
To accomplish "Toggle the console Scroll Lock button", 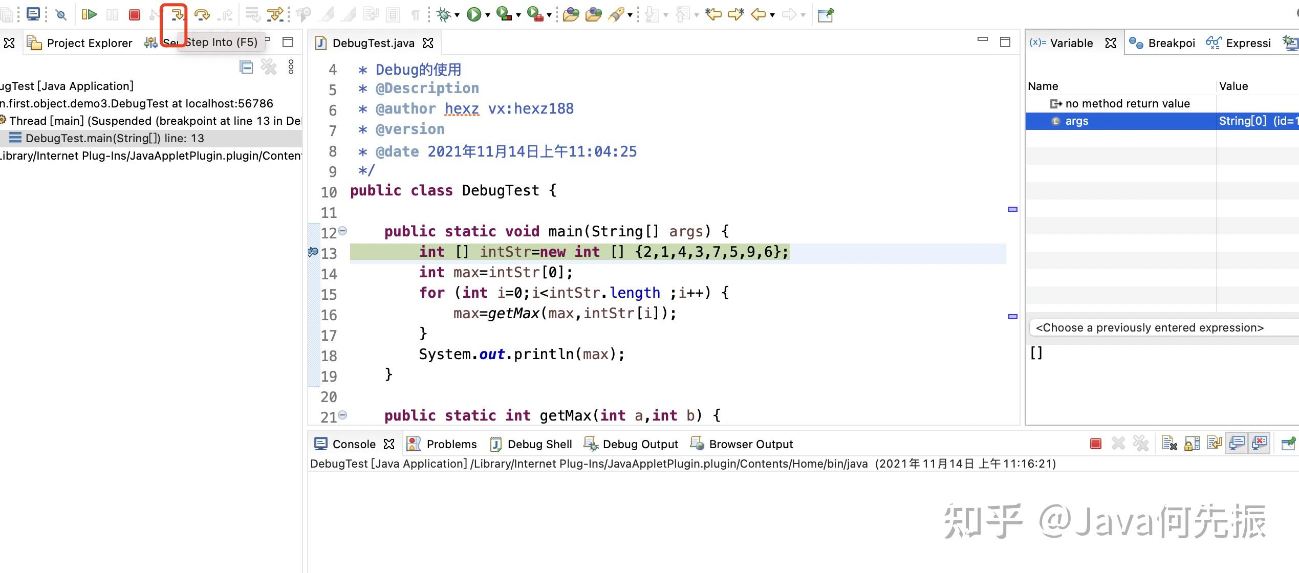I will (1192, 443).
